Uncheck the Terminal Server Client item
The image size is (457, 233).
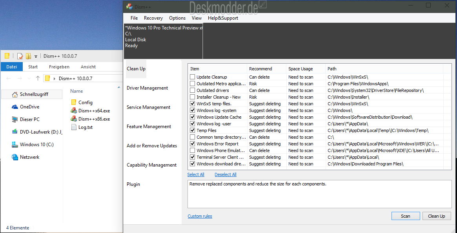coord(192,157)
